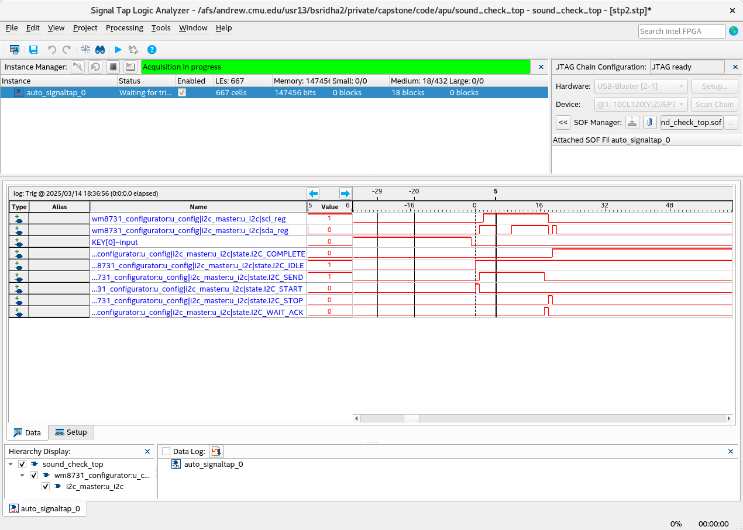The width and height of the screenshot is (743, 530).
Task: Start analysis with blue Run arrow
Action: (x=118, y=50)
